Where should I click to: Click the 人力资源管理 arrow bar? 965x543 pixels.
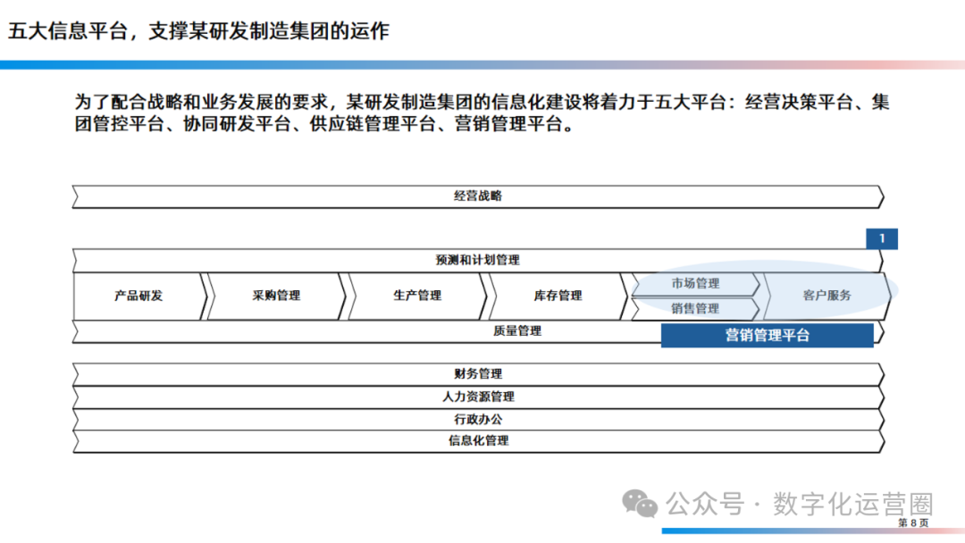click(478, 397)
